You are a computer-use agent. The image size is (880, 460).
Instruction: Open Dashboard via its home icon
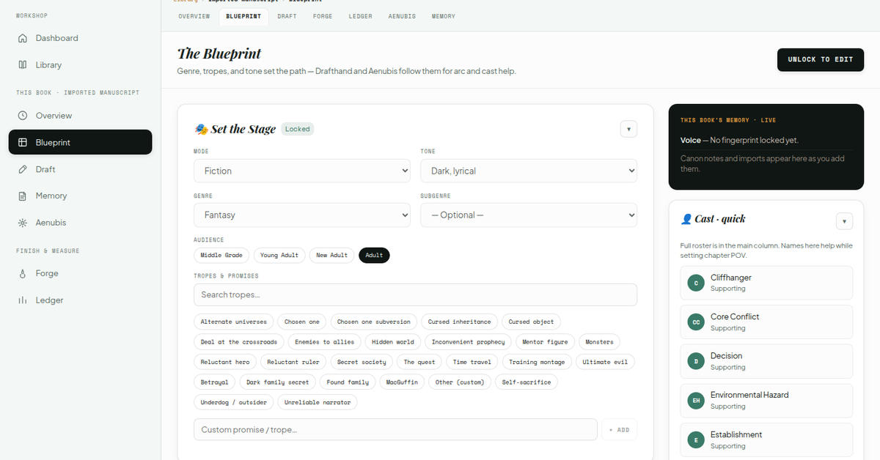pyautogui.click(x=22, y=38)
